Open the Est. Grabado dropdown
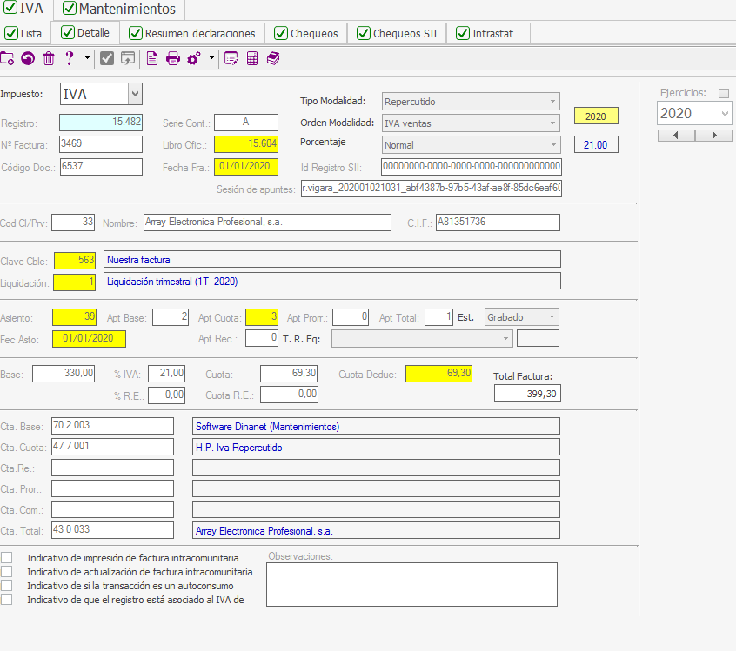Screen dimensions: 736x651 pyautogui.click(x=552, y=317)
